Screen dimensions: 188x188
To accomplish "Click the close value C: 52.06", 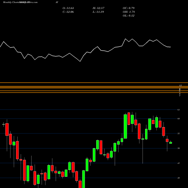I will (68, 12).
